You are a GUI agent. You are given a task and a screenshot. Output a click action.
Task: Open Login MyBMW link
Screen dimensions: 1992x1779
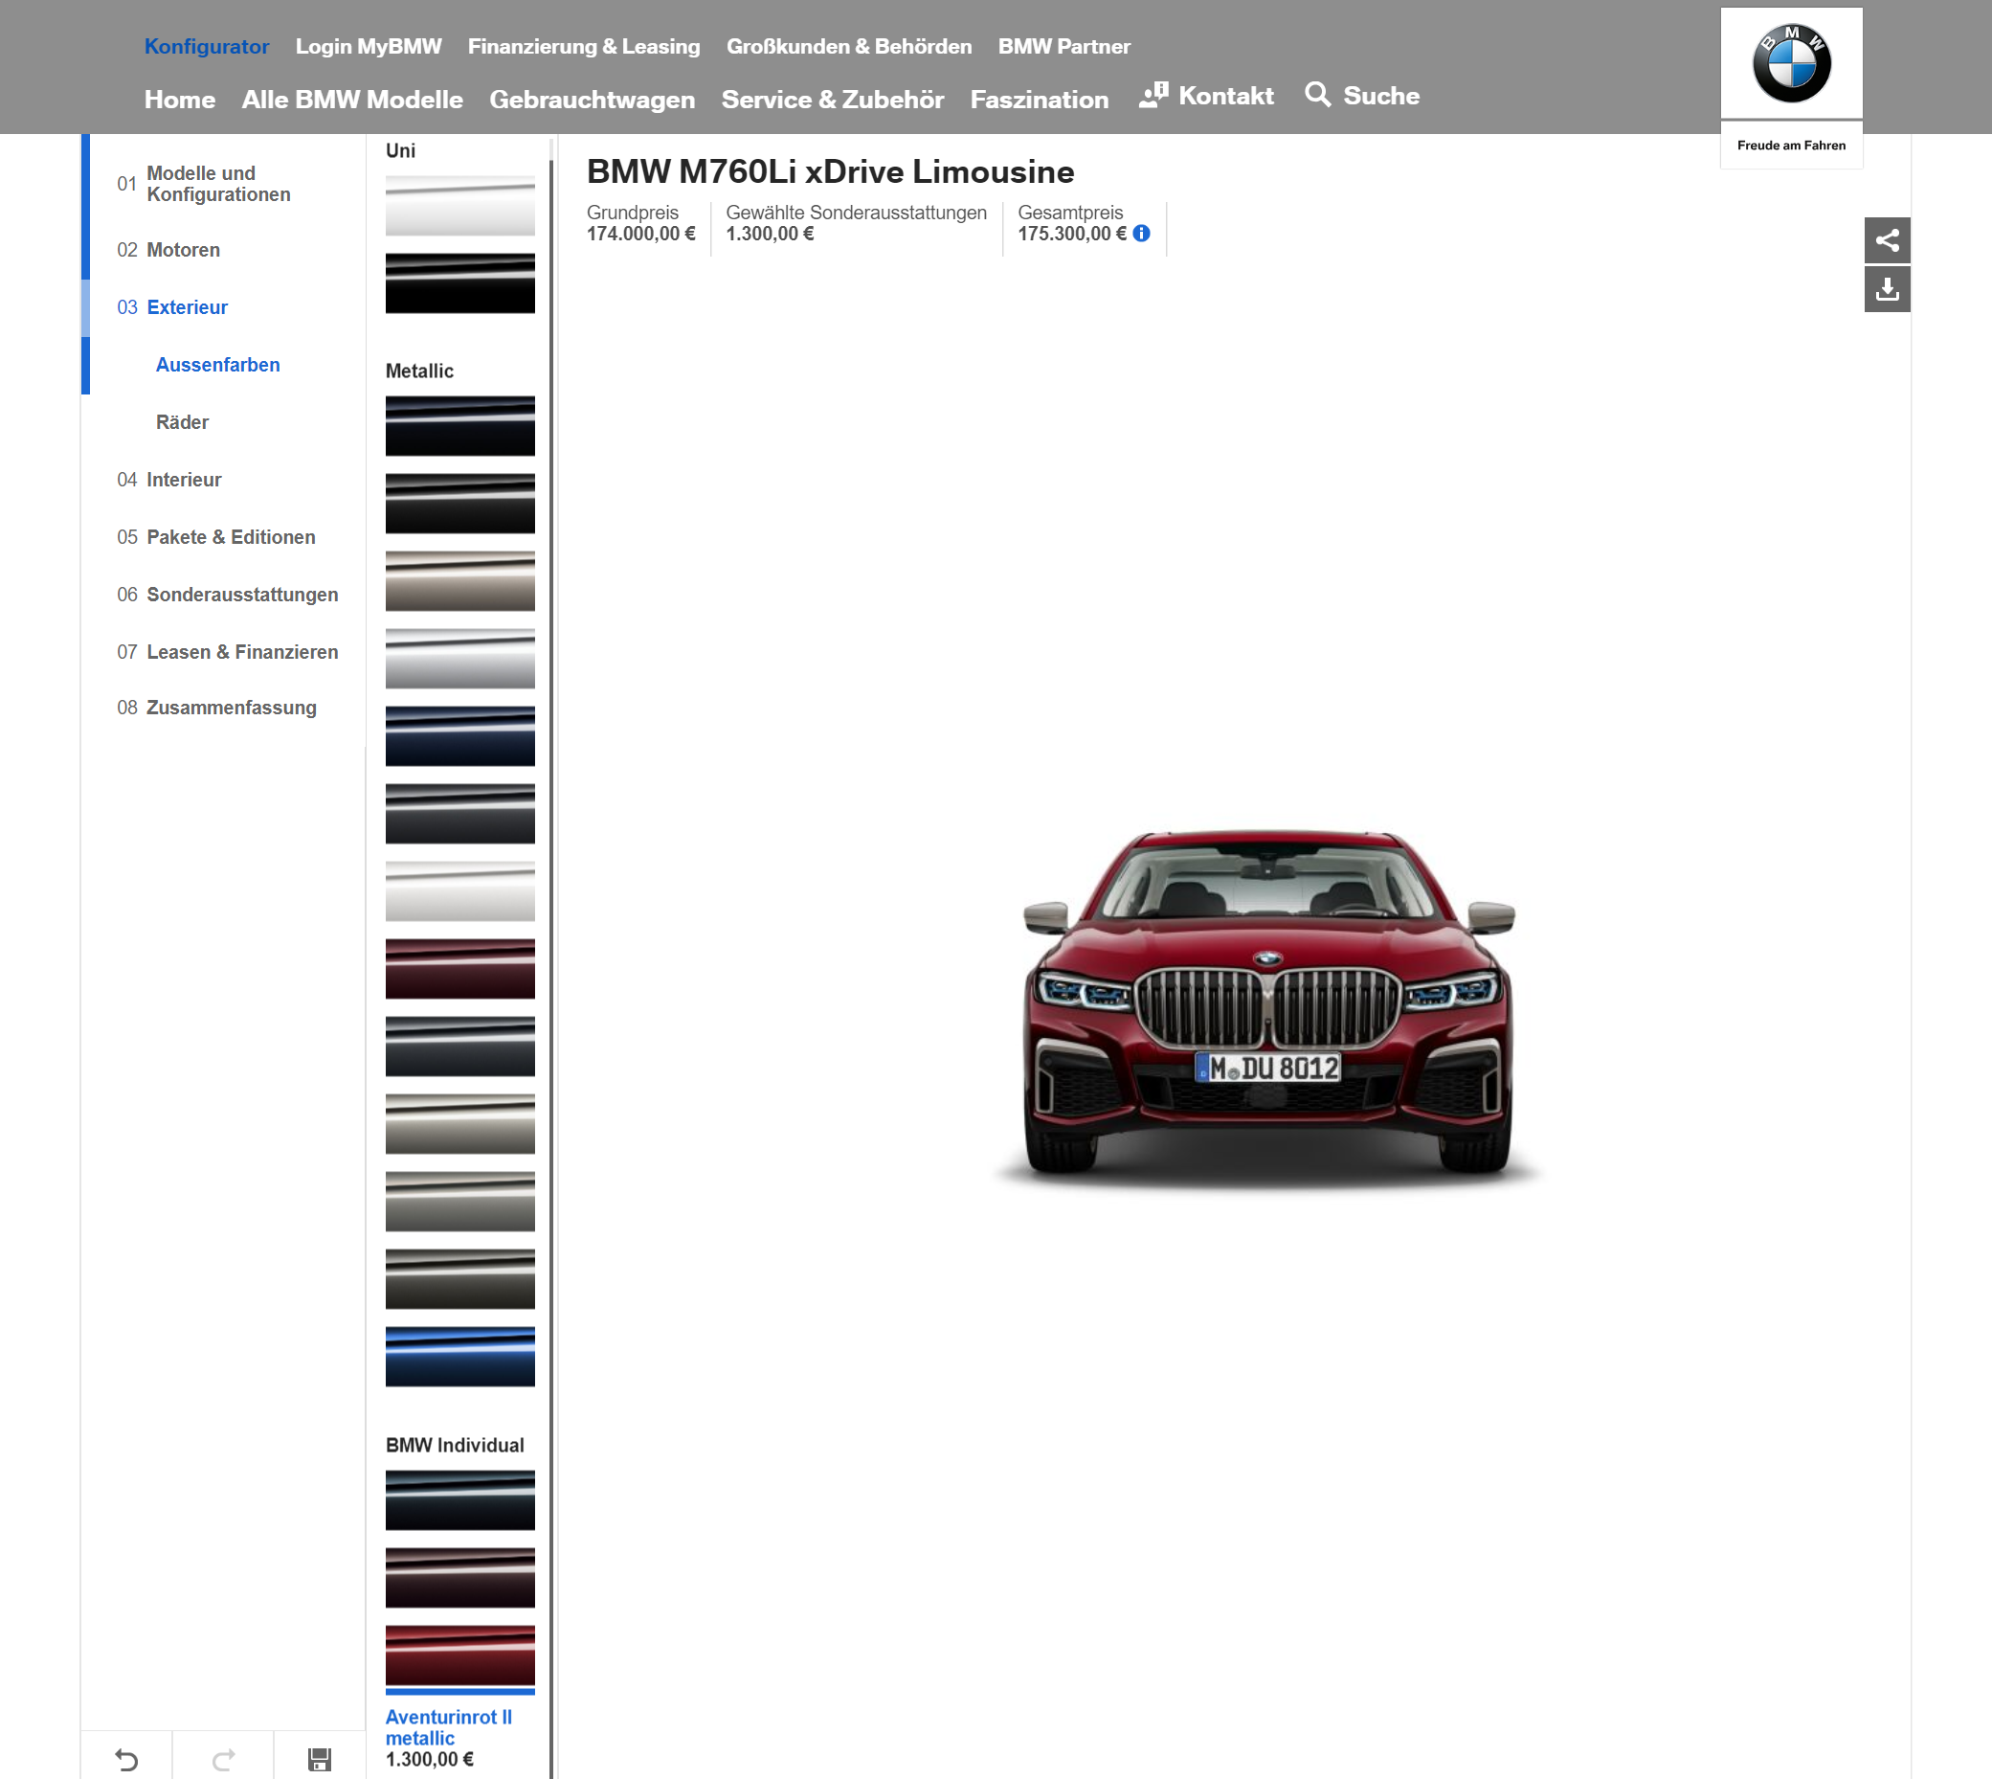click(x=369, y=46)
